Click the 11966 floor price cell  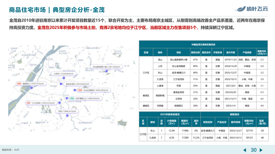click(x=185, y=130)
